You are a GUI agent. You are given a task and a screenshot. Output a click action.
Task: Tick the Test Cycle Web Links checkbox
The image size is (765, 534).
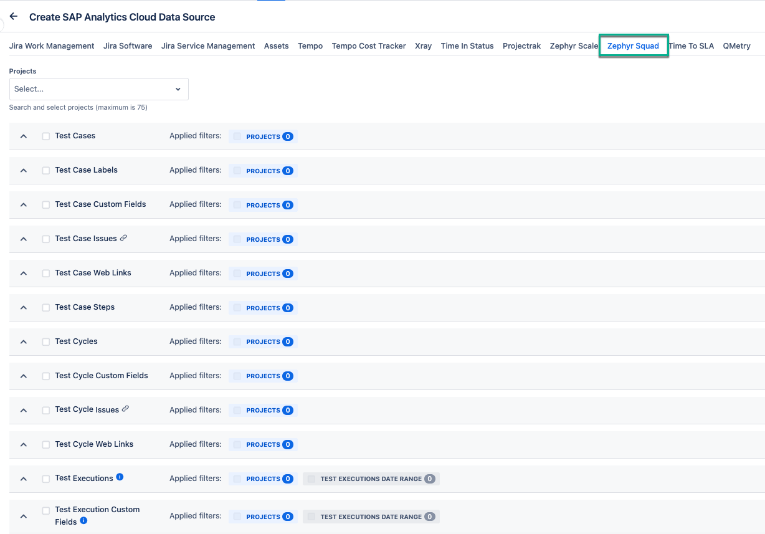46,445
